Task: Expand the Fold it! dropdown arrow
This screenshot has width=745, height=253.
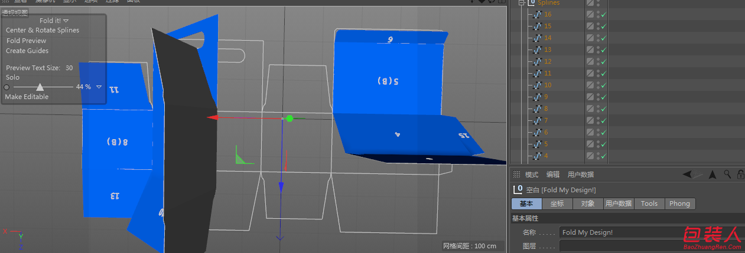Action: 66,21
